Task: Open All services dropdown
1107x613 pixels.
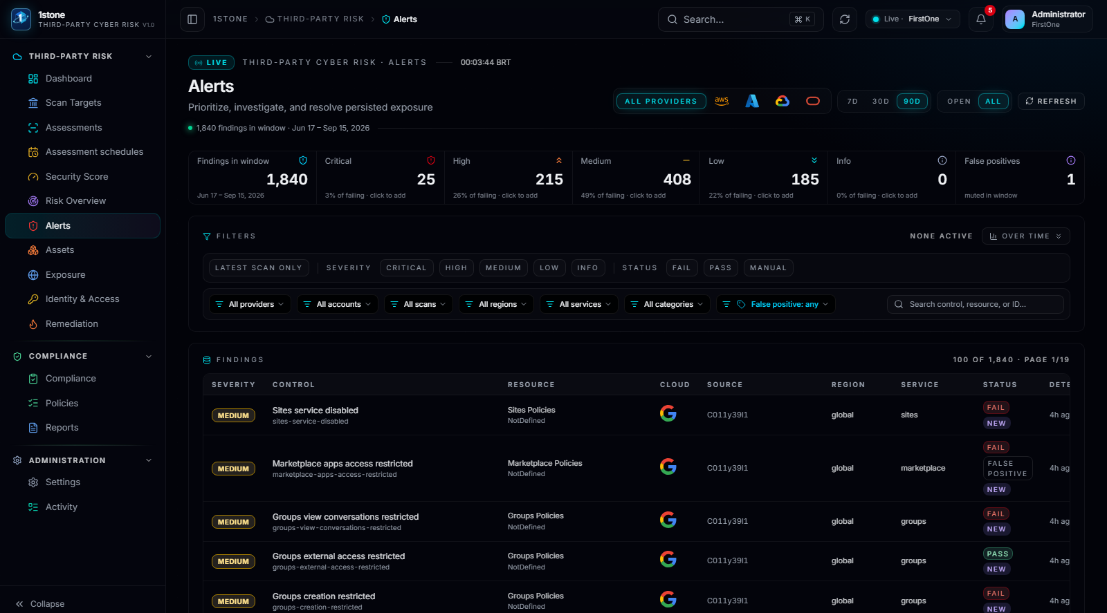Action: tap(579, 304)
